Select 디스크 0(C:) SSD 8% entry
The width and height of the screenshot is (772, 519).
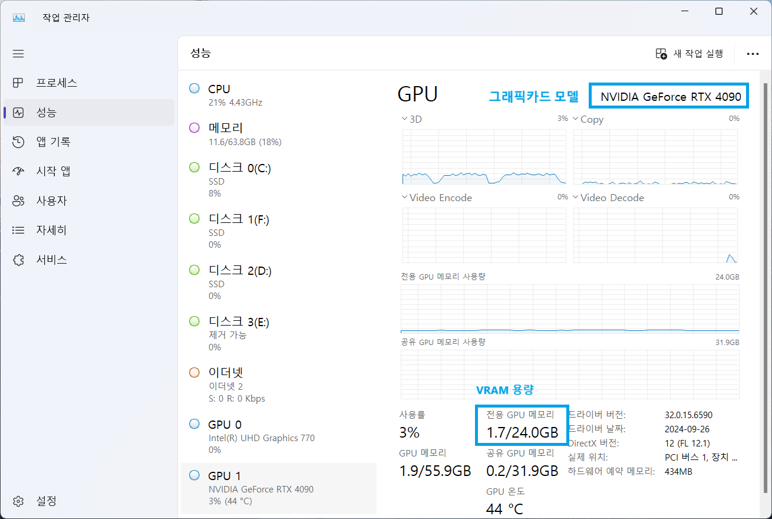click(x=279, y=180)
